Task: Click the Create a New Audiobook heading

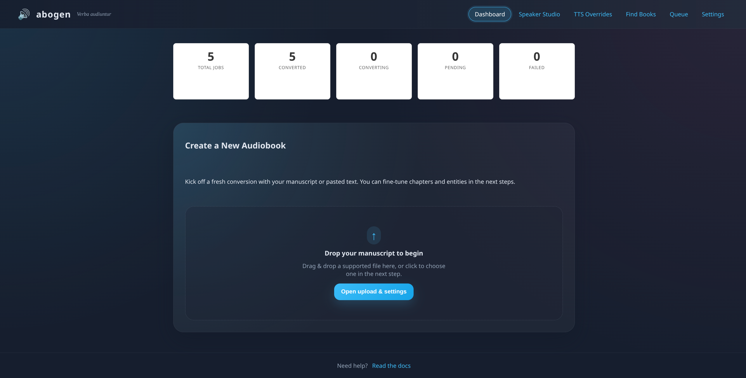Action: [235, 146]
